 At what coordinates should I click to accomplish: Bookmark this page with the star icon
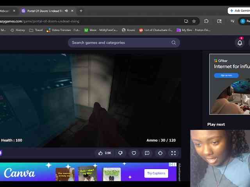click(194, 21)
